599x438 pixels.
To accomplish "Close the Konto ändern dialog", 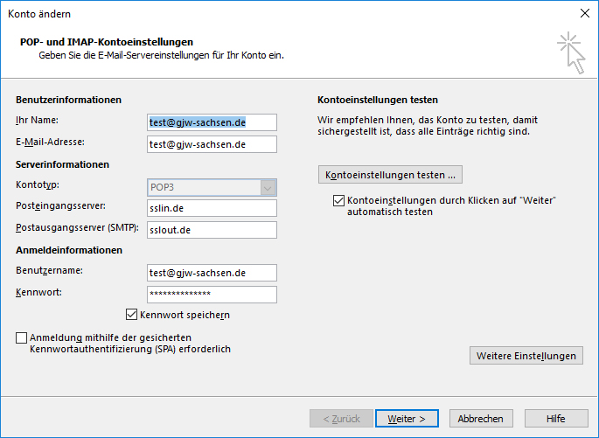I will 584,13.
